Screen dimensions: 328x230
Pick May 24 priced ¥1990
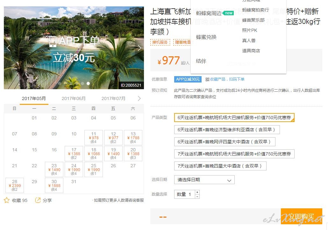[74, 169]
